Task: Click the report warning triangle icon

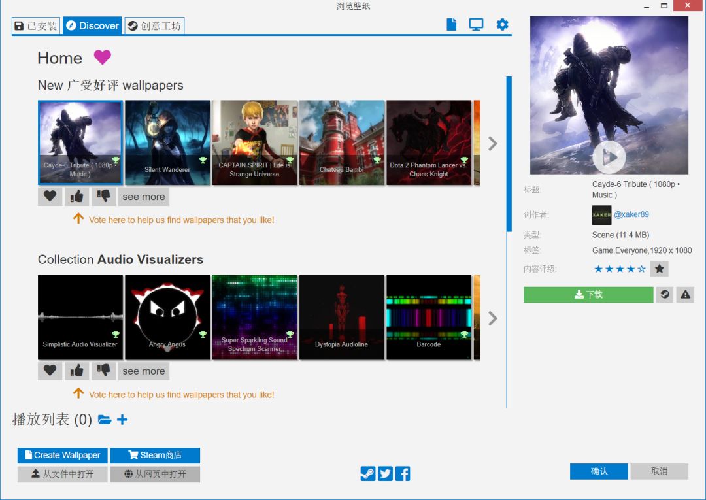Action: [685, 295]
